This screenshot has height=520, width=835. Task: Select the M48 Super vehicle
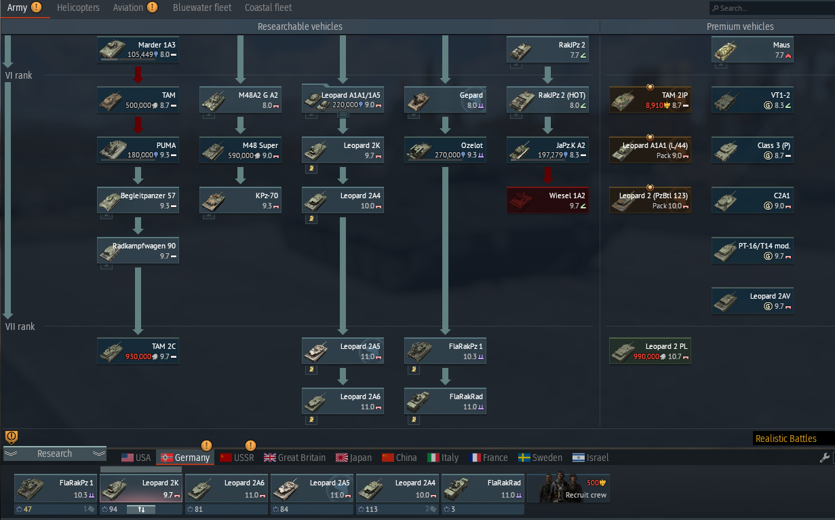pos(241,151)
